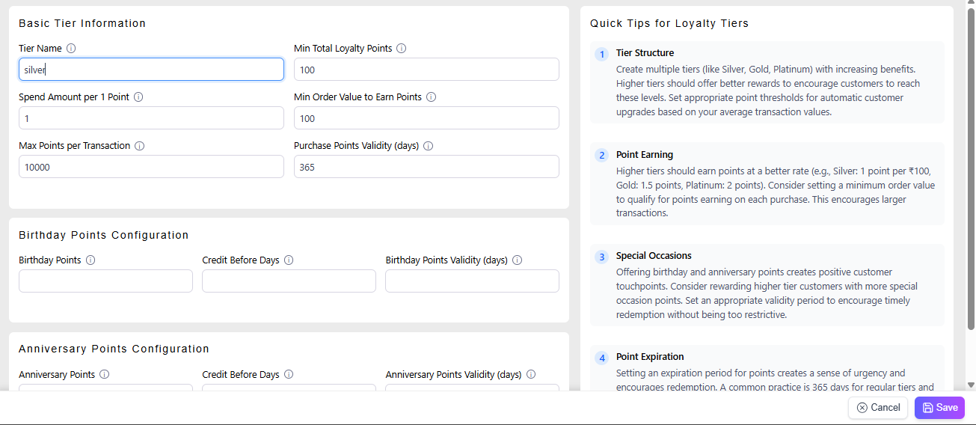Click the info icon next to Tier Name
Viewport: 976px width, 425px height.
(71, 49)
